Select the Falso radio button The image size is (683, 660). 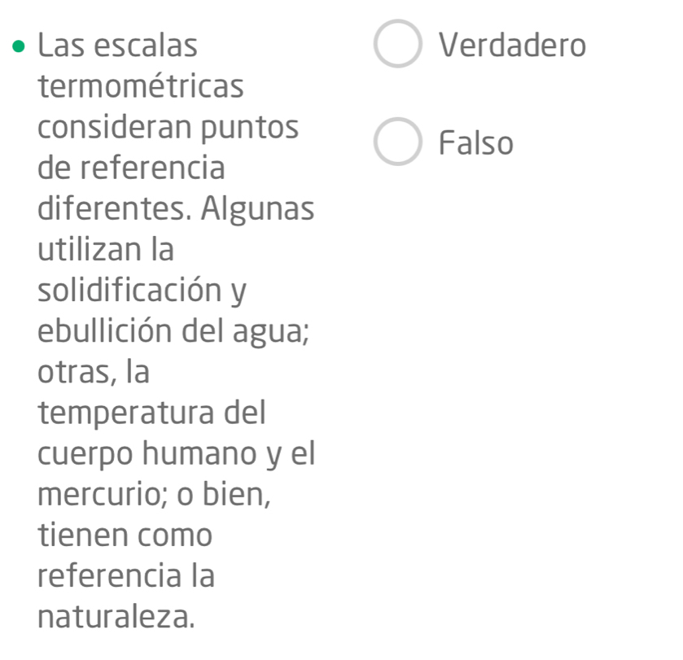tap(397, 142)
